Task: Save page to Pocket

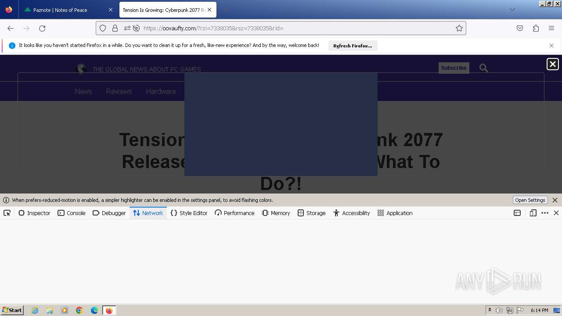Action: [x=520, y=28]
